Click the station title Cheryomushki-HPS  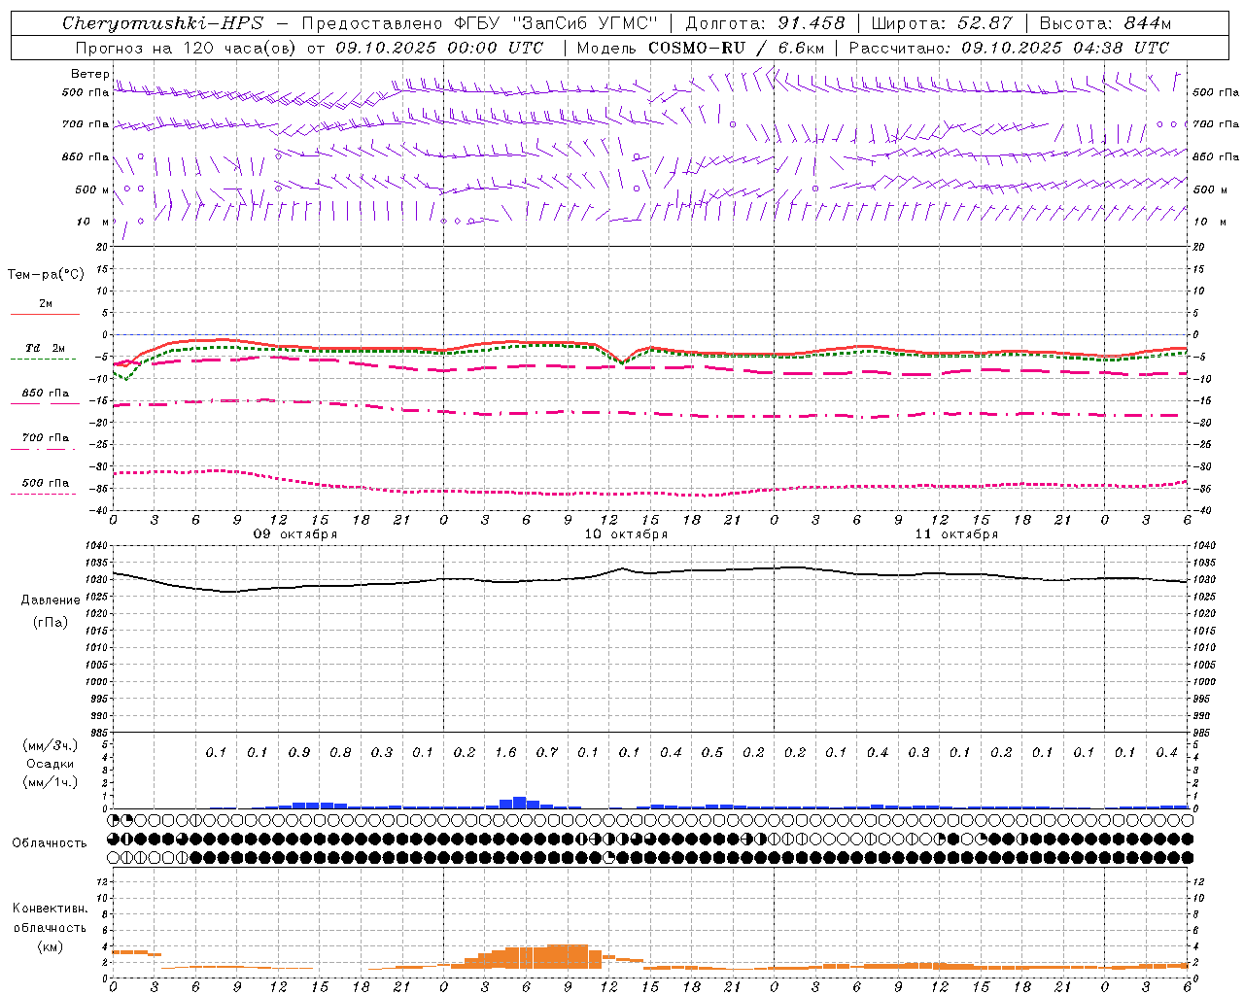[162, 23]
